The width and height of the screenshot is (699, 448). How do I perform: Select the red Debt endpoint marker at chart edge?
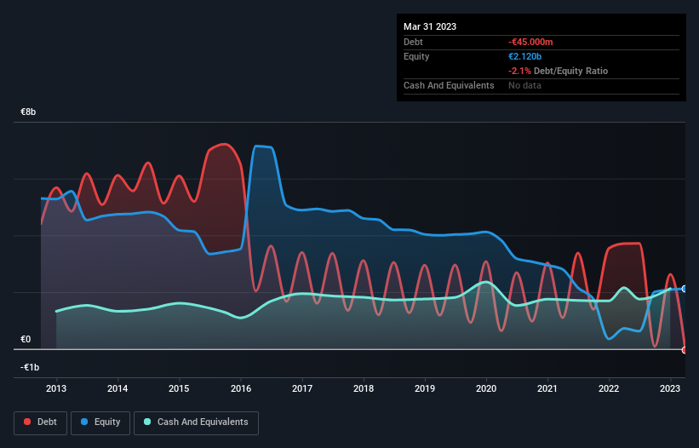tap(685, 350)
